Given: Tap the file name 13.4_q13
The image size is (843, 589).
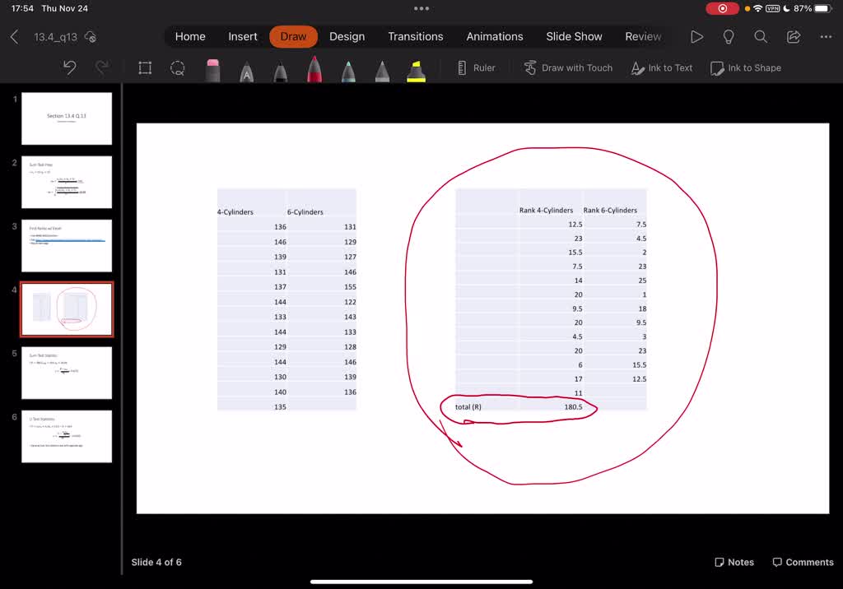Looking at the screenshot, I should pos(55,37).
